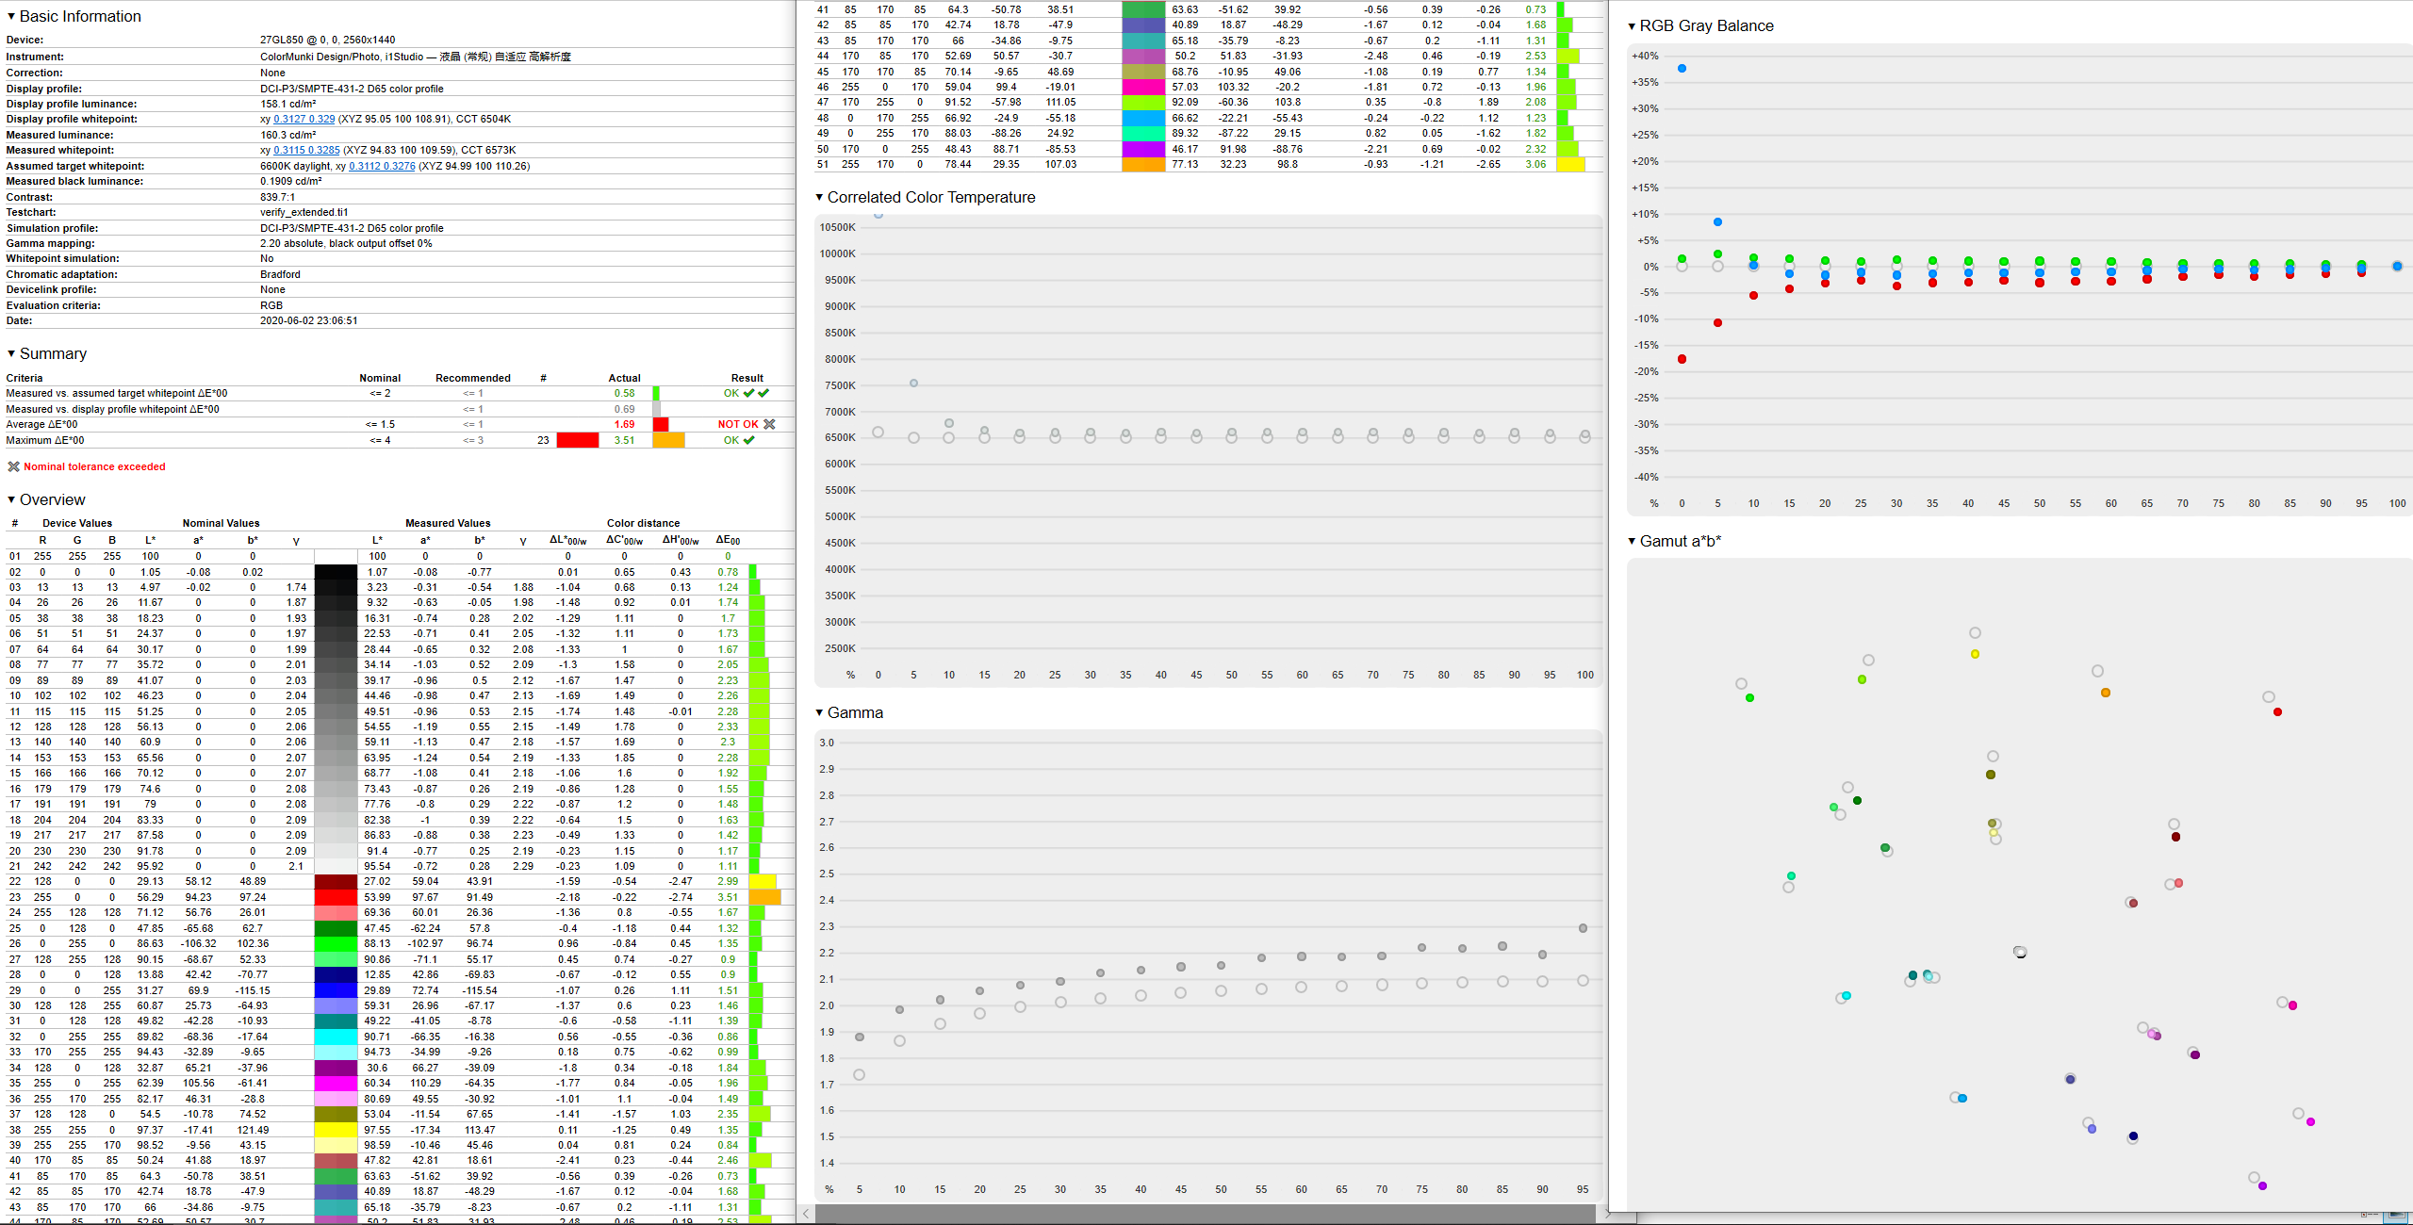The height and width of the screenshot is (1225, 2413).
Task: Click the gamma data point near 2.3 at 95%
Action: [x=1583, y=928]
